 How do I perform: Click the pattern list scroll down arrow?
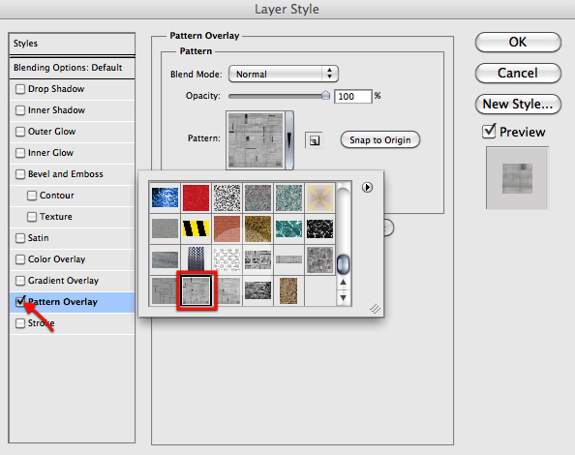click(x=343, y=298)
